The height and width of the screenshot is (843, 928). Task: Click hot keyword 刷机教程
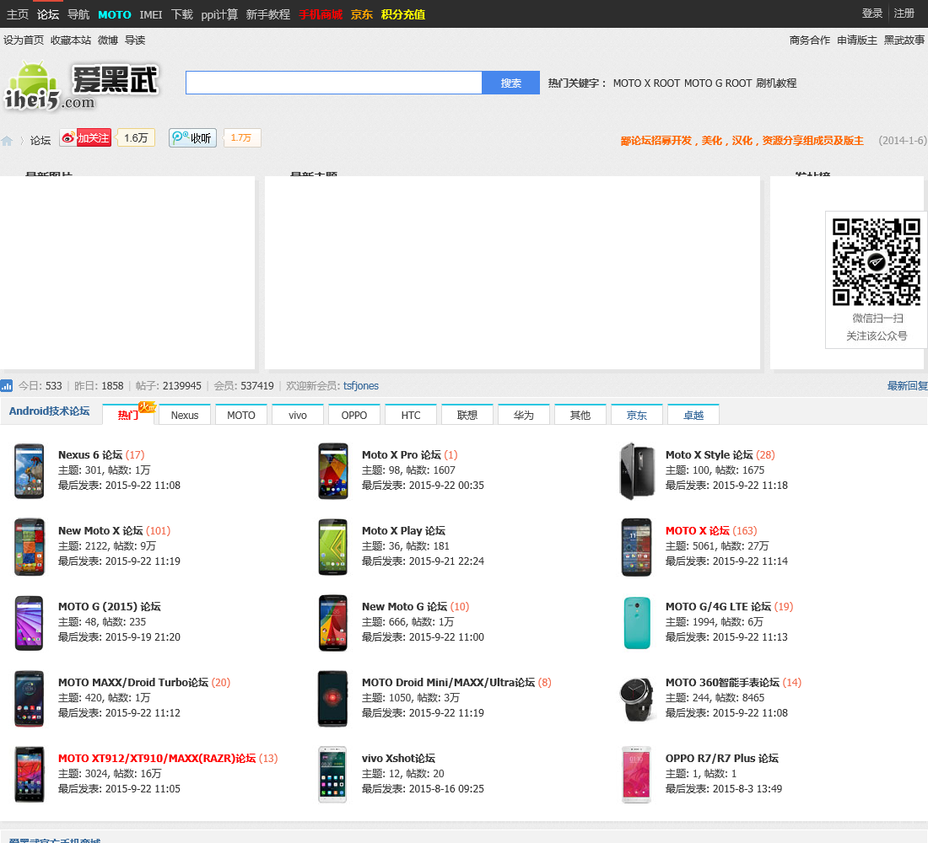(776, 83)
